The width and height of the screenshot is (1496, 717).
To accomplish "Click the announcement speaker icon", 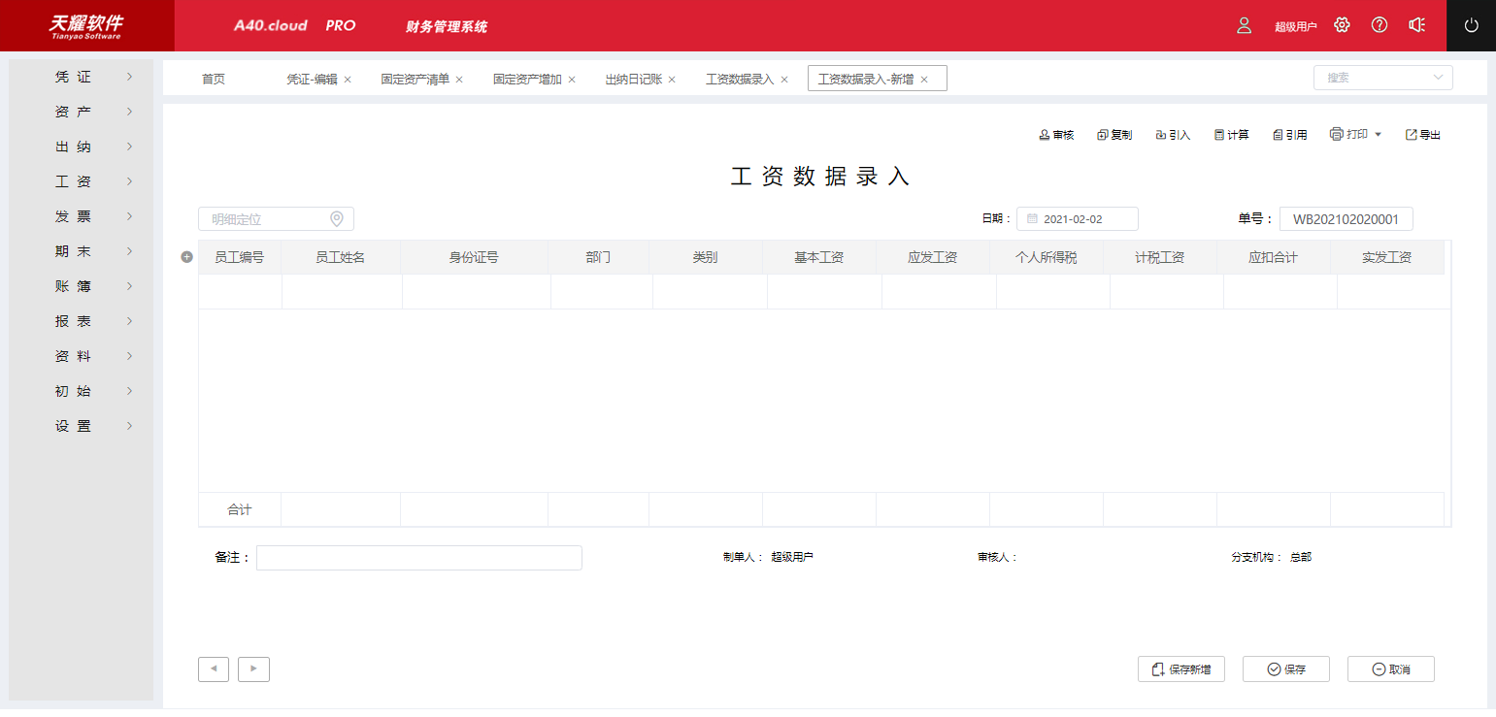I will tap(1417, 25).
